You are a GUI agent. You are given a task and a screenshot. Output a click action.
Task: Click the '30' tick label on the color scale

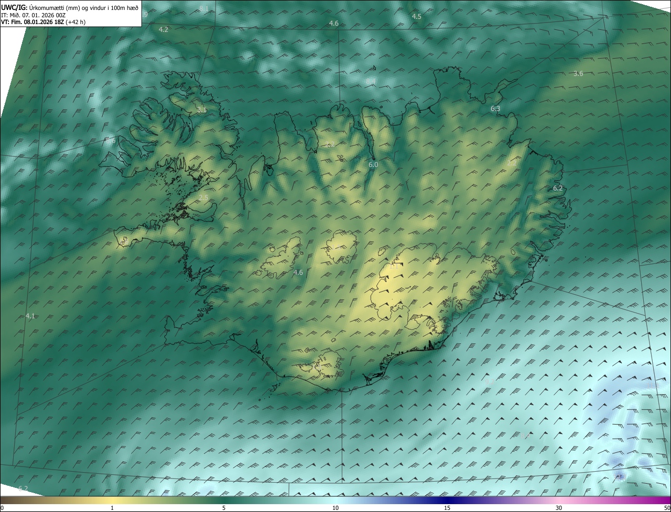(x=559, y=508)
